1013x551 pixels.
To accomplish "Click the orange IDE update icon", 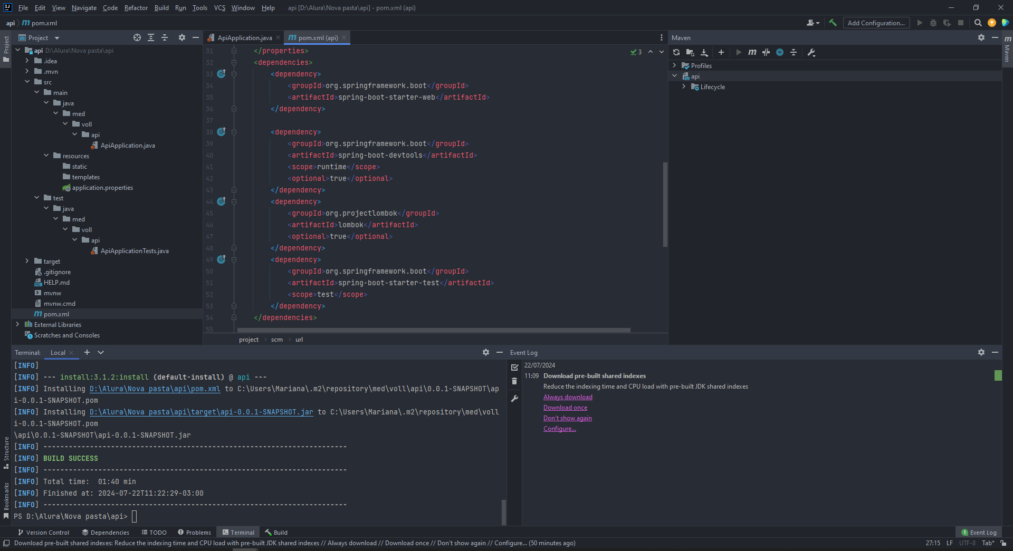I will pyautogui.click(x=992, y=23).
